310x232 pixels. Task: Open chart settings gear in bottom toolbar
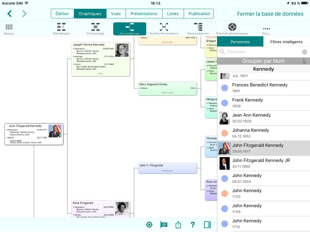149,225
